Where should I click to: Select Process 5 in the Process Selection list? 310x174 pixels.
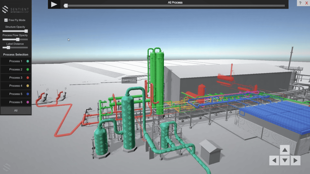pyautogui.click(x=15, y=94)
